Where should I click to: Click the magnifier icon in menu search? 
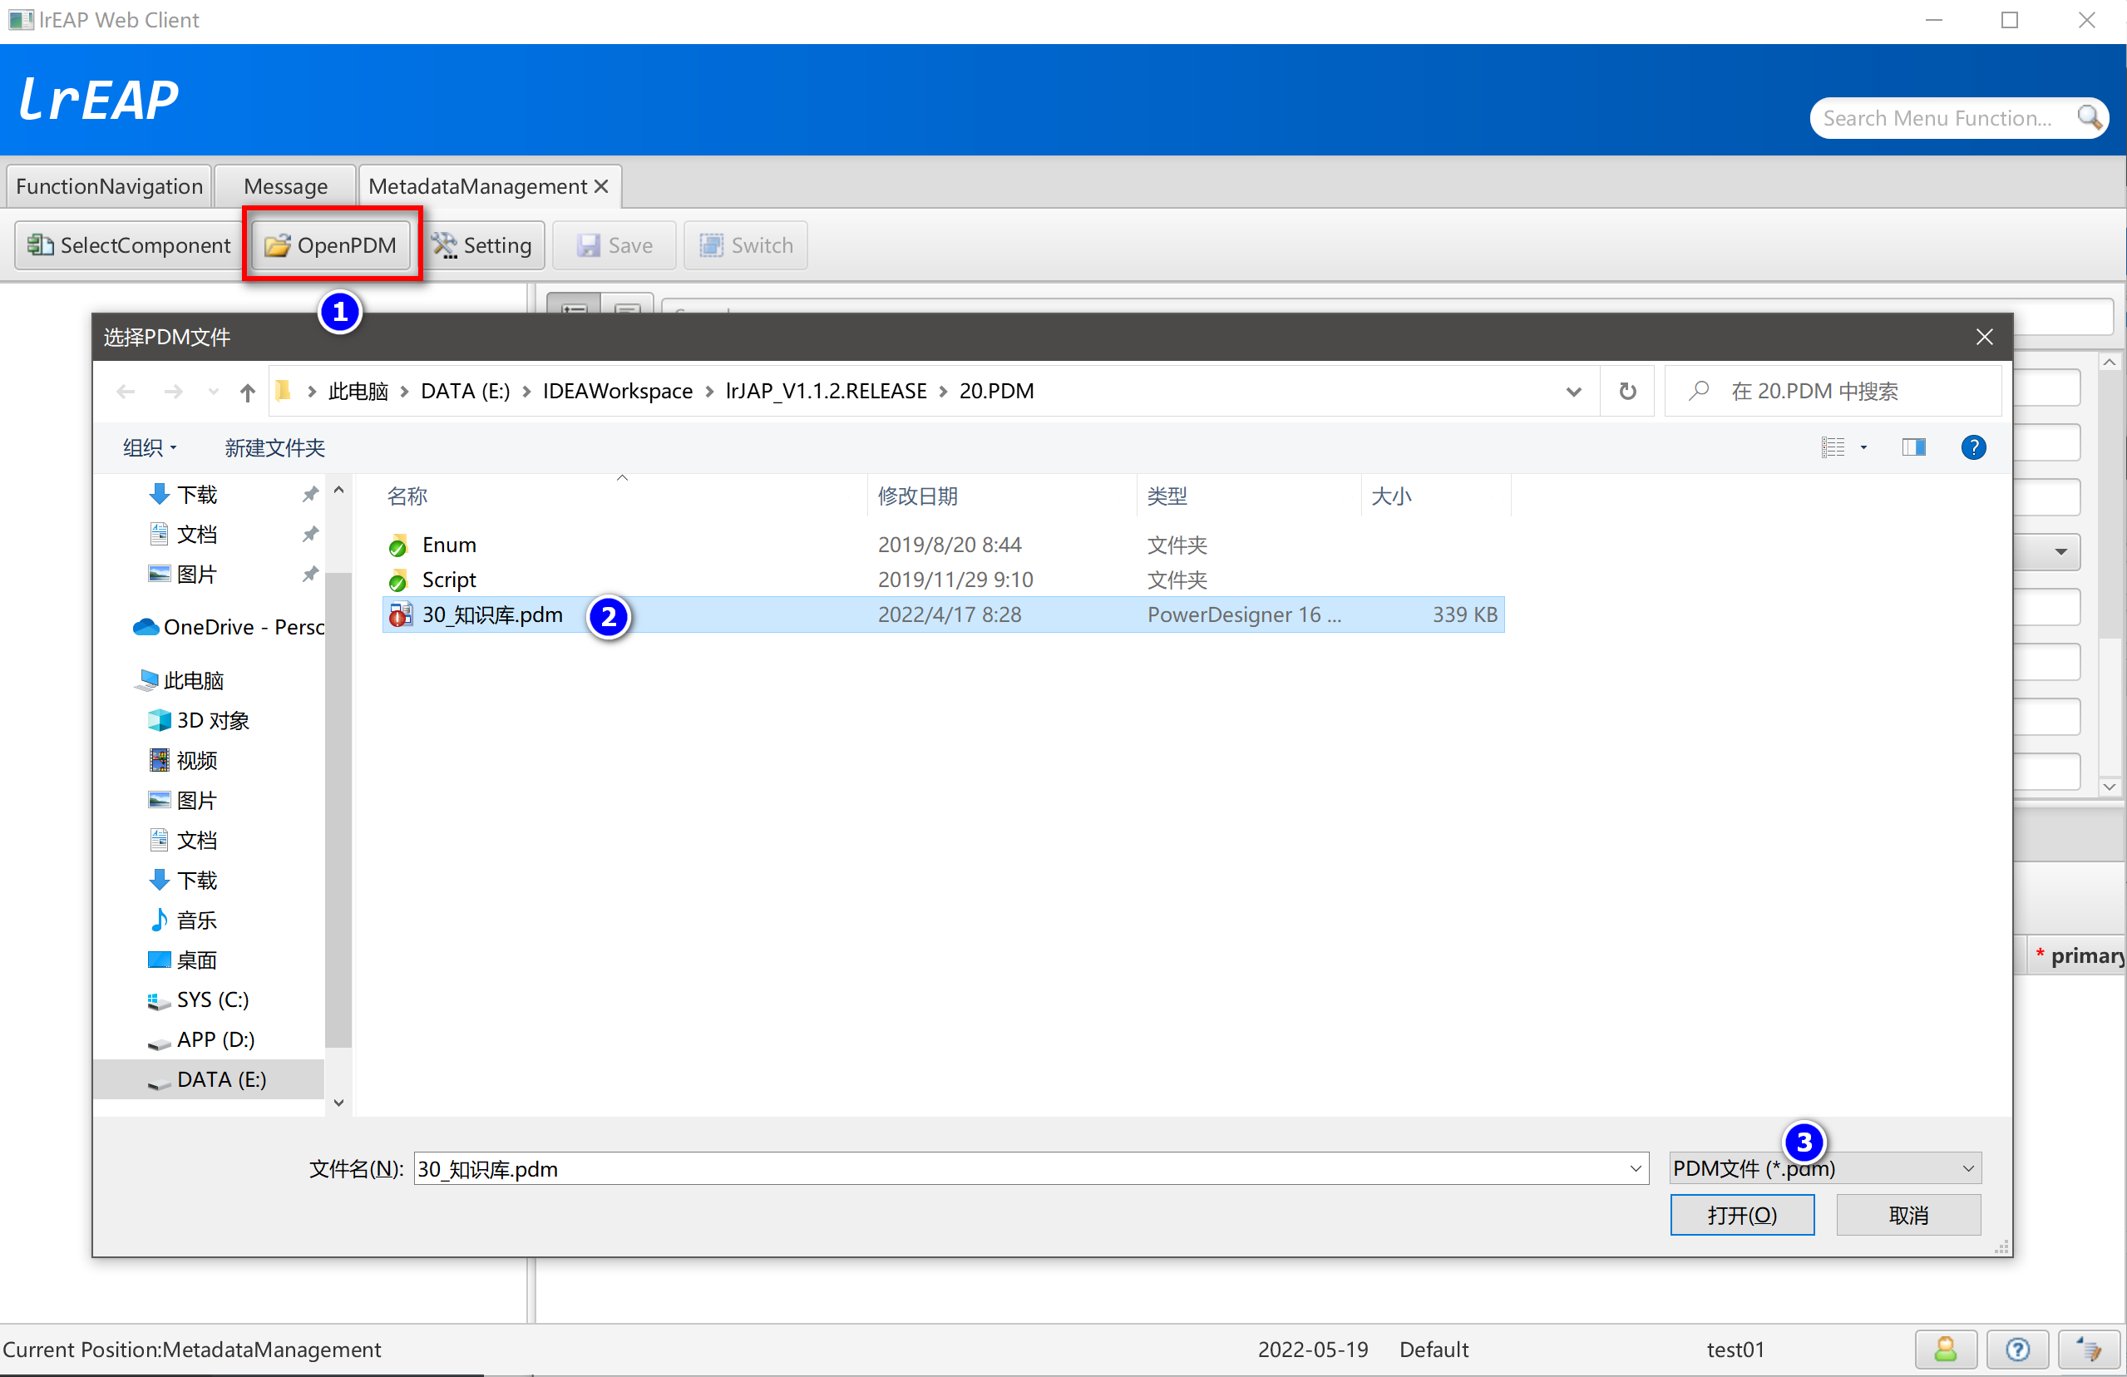[2089, 118]
